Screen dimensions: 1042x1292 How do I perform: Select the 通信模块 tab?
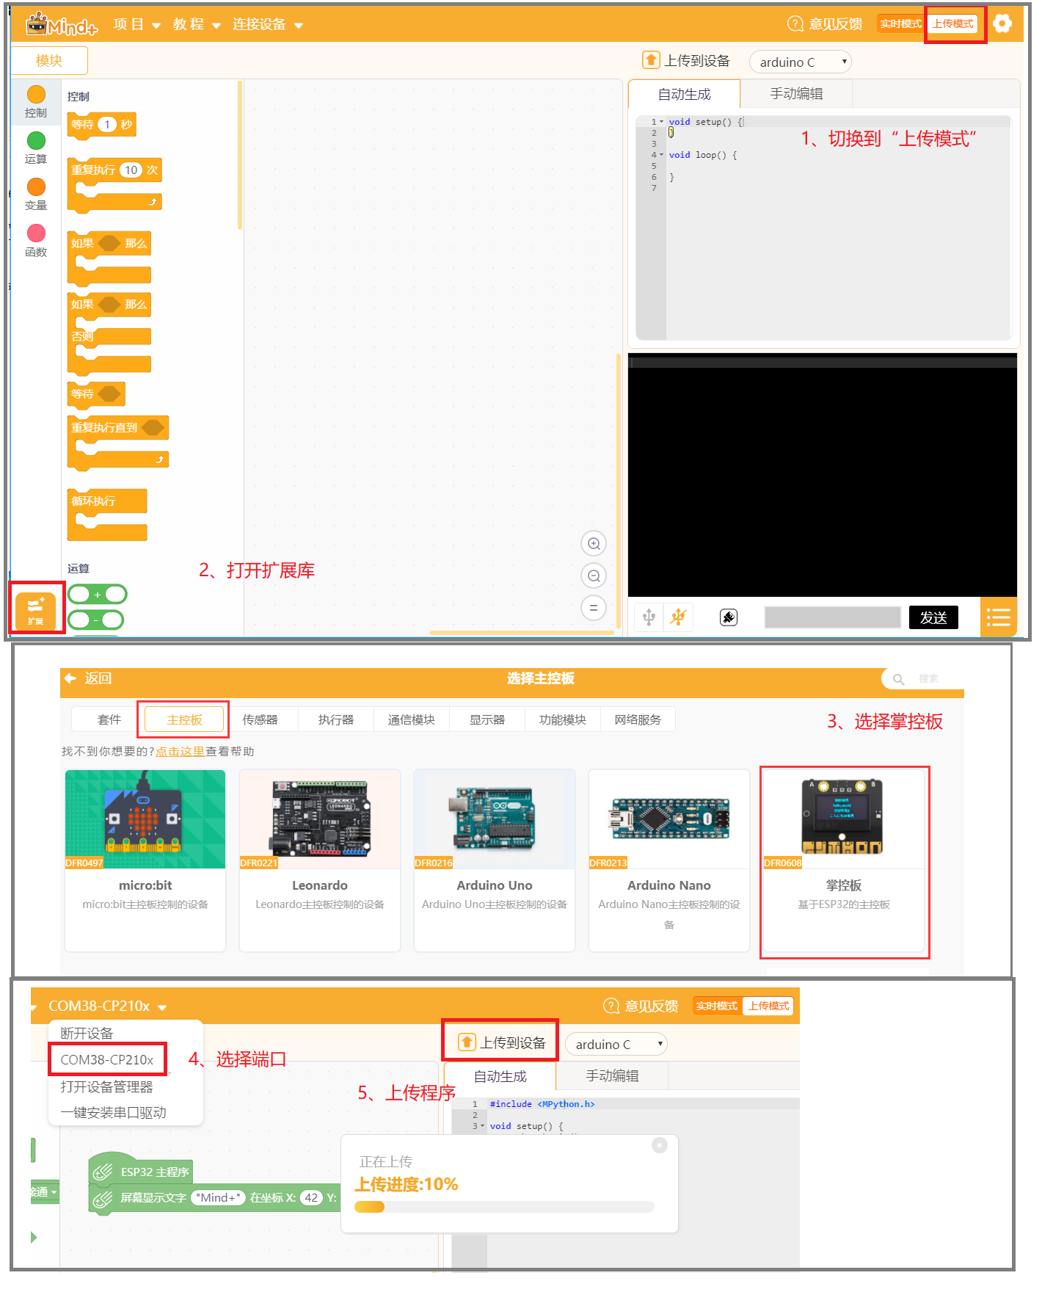click(x=412, y=719)
